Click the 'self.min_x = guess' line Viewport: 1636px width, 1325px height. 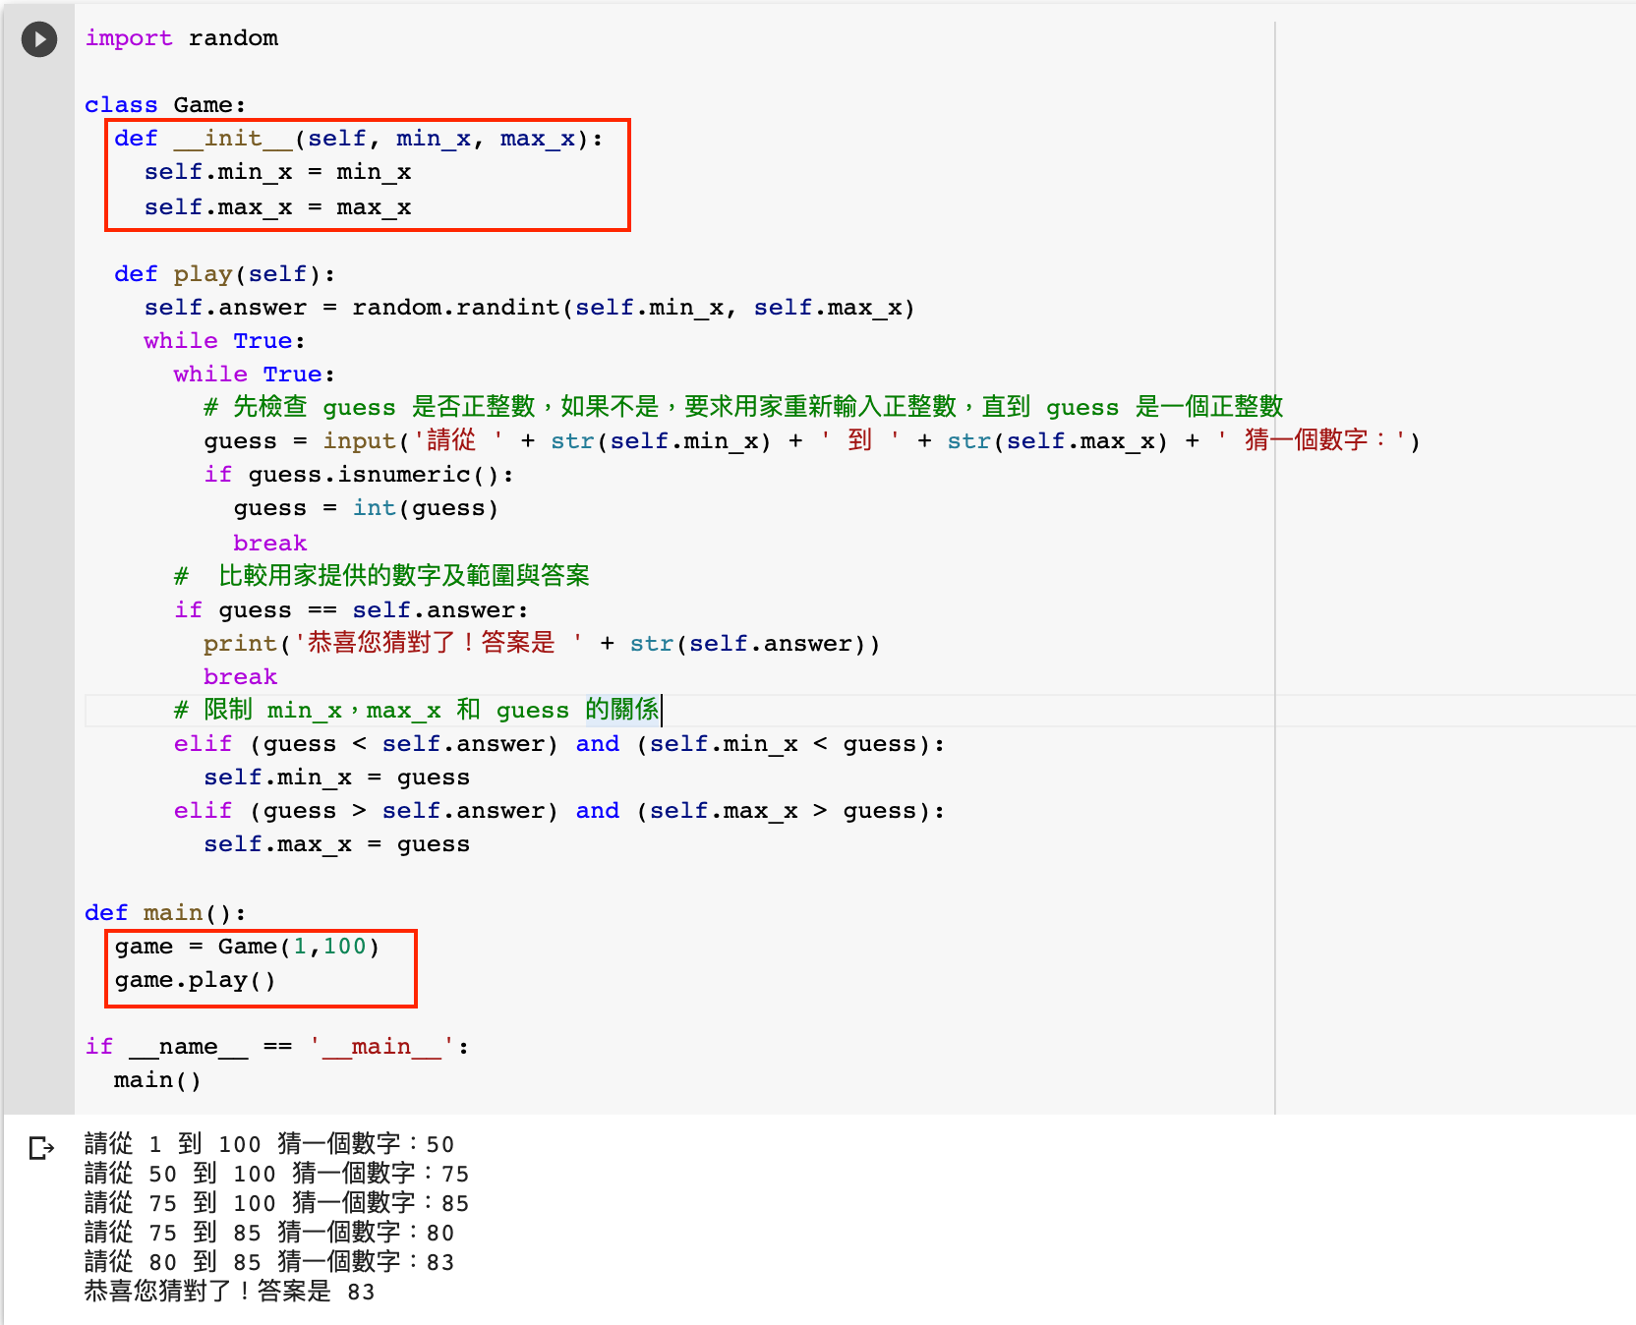(x=336, y=778)
